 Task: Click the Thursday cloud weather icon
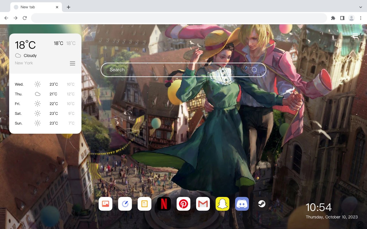click(x=38, y=94)
